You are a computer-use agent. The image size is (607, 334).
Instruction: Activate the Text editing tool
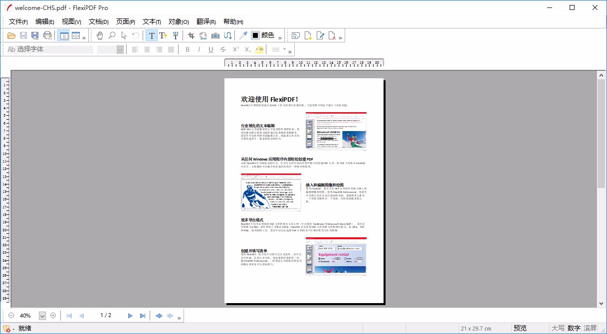[x=151, y=35]
